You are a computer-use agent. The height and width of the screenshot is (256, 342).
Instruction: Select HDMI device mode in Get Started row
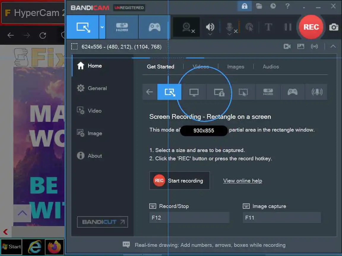click(x=268, y=92)
